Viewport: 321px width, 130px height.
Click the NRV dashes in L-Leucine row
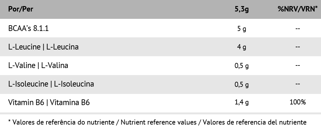tap(297, 47)
